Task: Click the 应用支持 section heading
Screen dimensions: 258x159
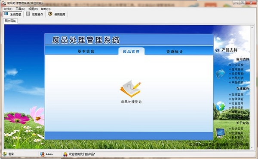Action: point(243,59)
